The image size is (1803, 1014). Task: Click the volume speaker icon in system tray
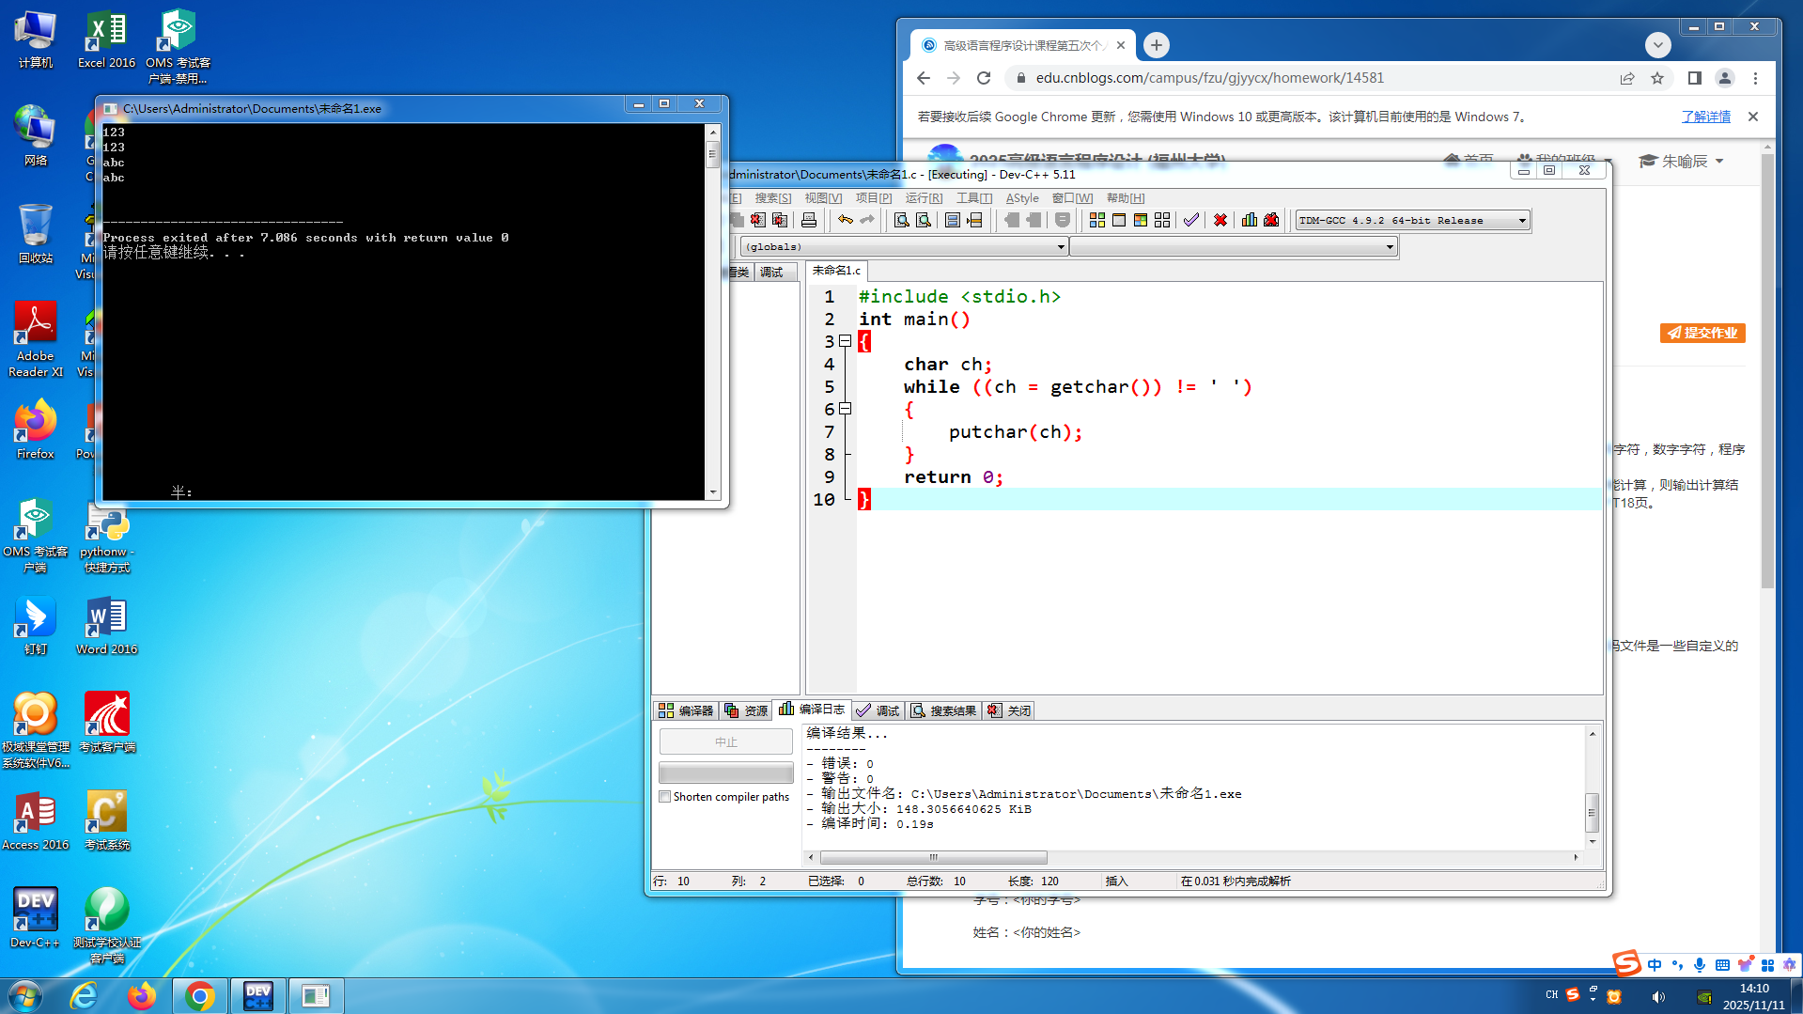pos(1658,996)
